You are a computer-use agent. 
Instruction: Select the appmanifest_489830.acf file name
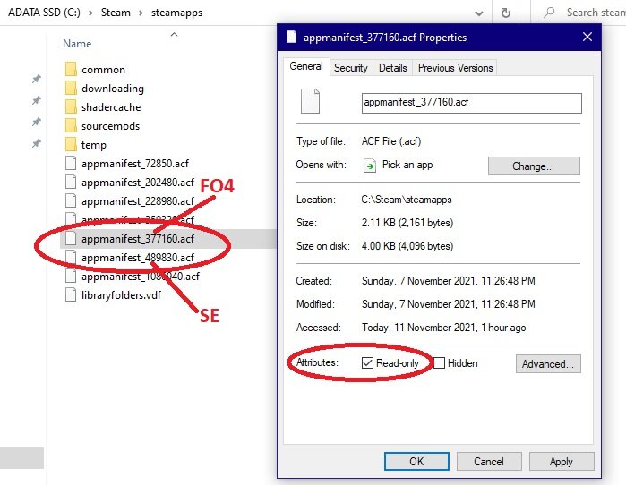coord(138,258)
